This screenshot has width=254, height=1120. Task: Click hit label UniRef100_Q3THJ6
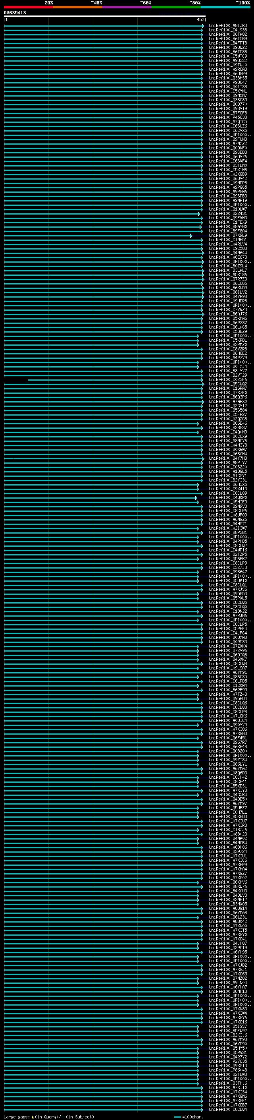pyautogui.click(x=227, y=1083)
